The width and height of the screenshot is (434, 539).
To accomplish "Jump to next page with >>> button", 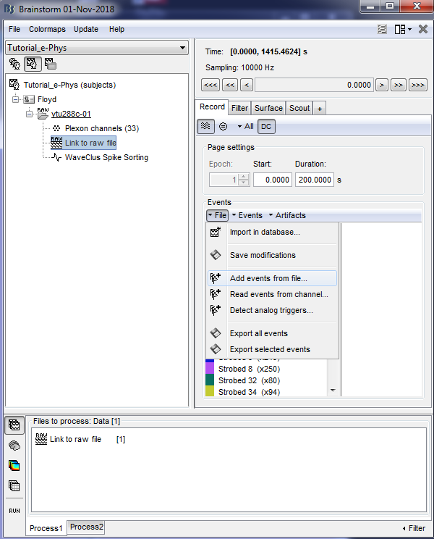I will point(418,85).
